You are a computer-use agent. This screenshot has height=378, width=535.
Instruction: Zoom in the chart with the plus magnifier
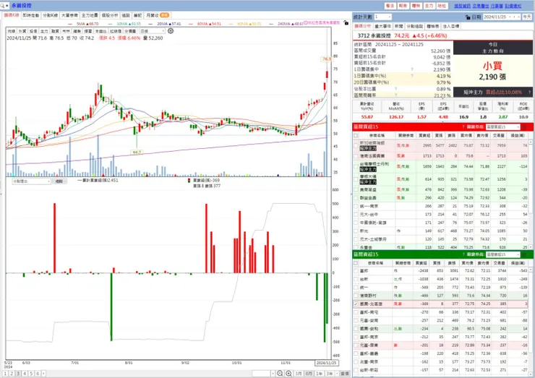pyautogui.click(x=288, y=373)
